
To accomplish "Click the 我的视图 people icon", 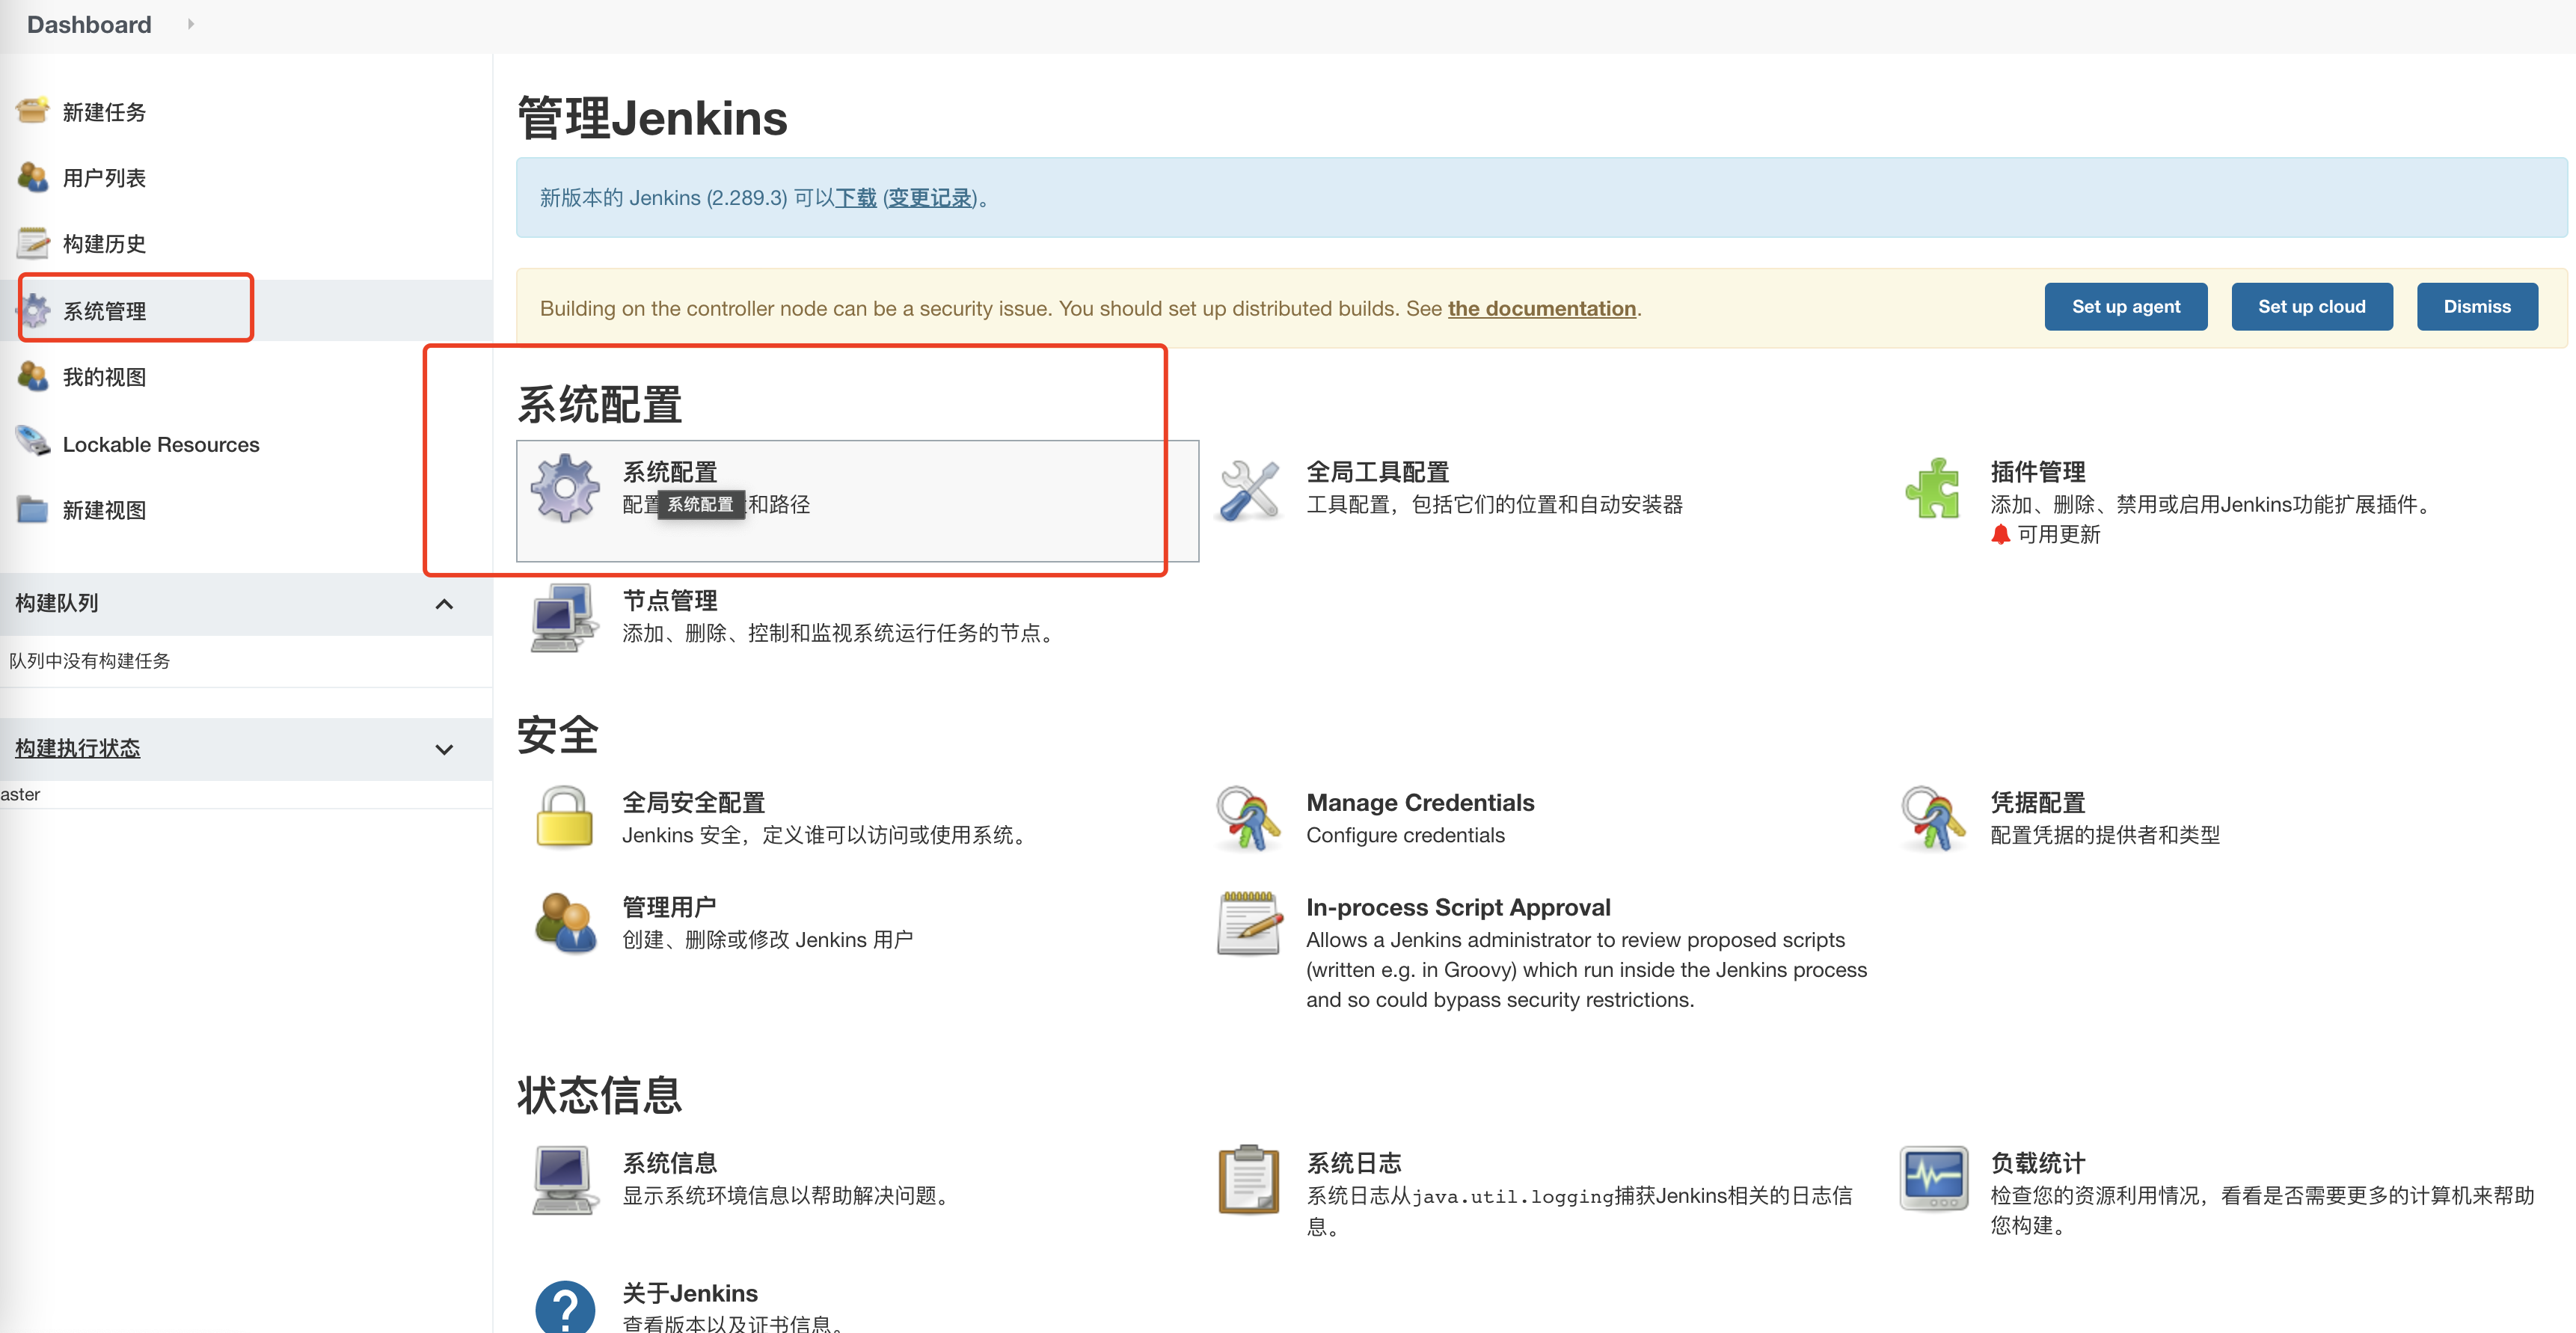I will coord(33,376).
